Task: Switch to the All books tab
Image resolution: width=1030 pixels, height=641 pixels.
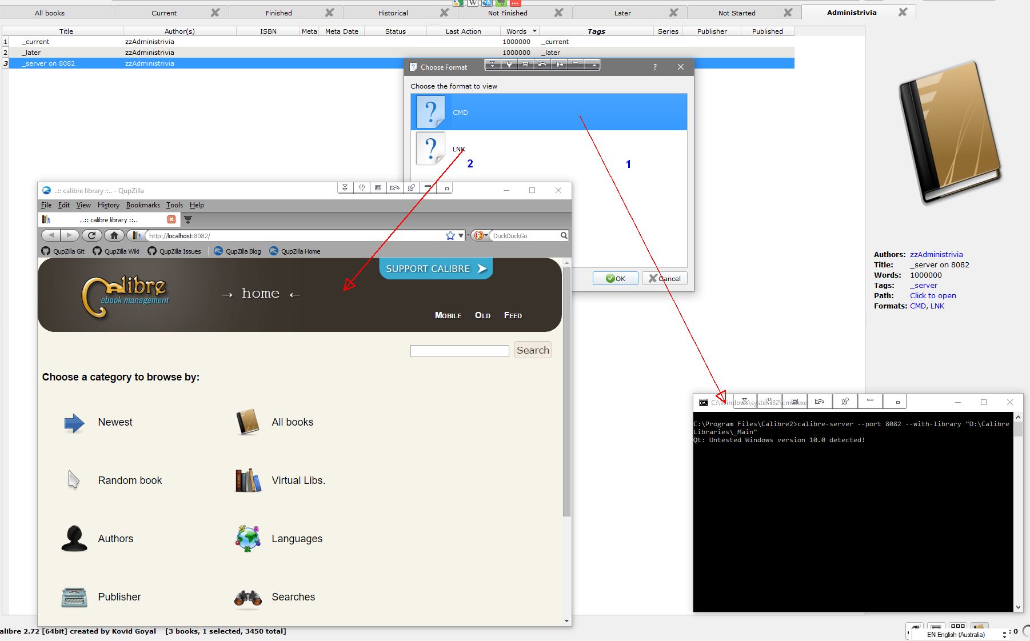Action: pyautogui.click(x=50, y=13)
